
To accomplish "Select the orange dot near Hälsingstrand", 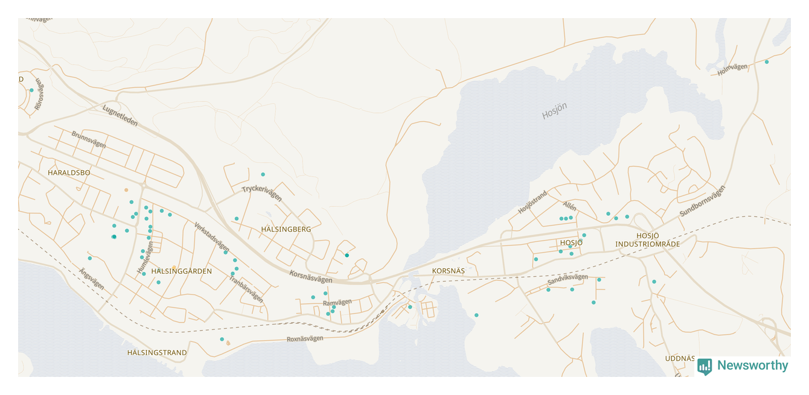I will pos(228,343).
